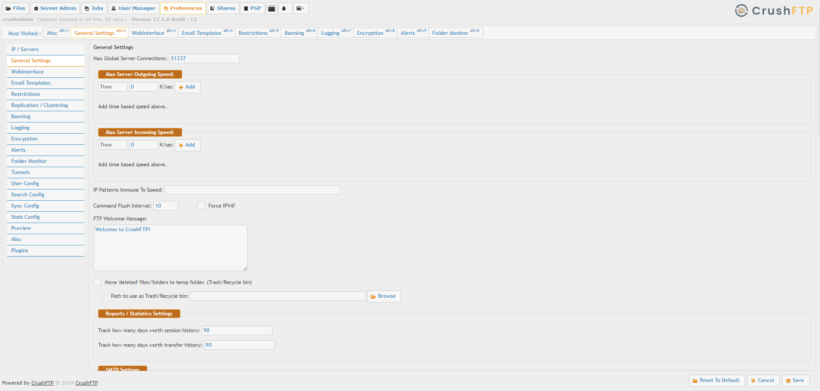
Task: Click session history days field
Action: (237, 330)
